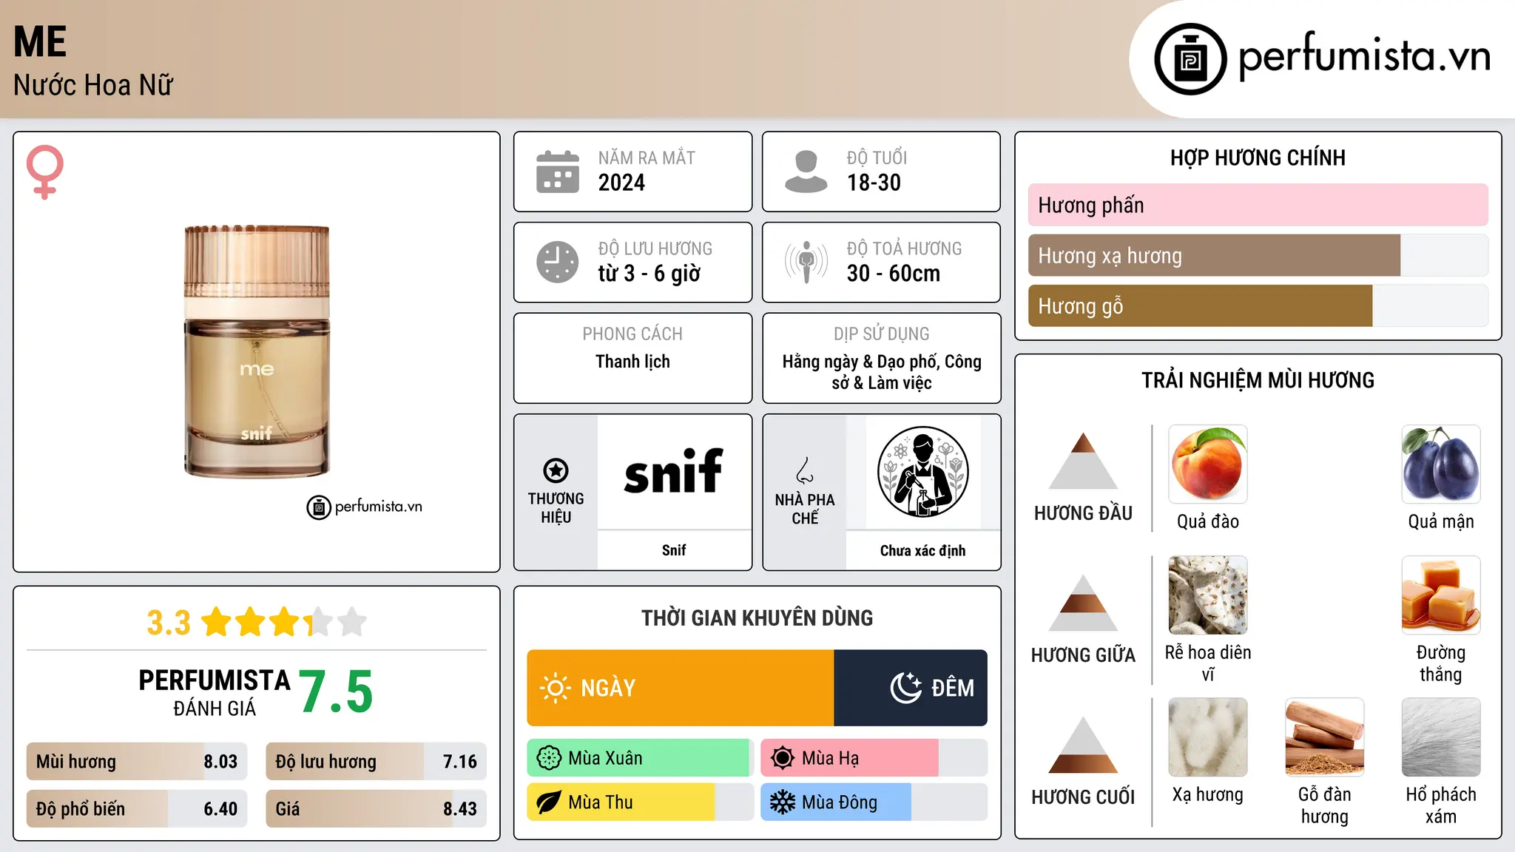
Task: Click the Hương xạ hương accord bar
Action: click(1258, 255)
